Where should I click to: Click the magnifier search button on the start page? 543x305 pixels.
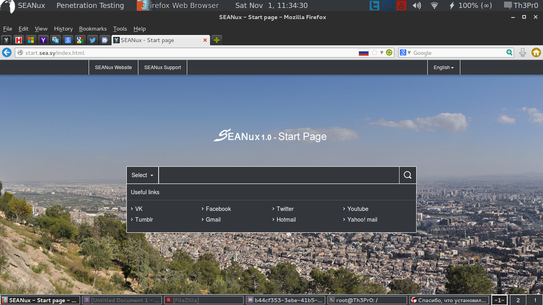tap(407, 175)
